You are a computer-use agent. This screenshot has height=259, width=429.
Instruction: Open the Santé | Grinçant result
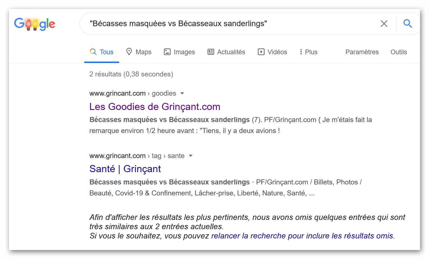(x=125, y=169)
